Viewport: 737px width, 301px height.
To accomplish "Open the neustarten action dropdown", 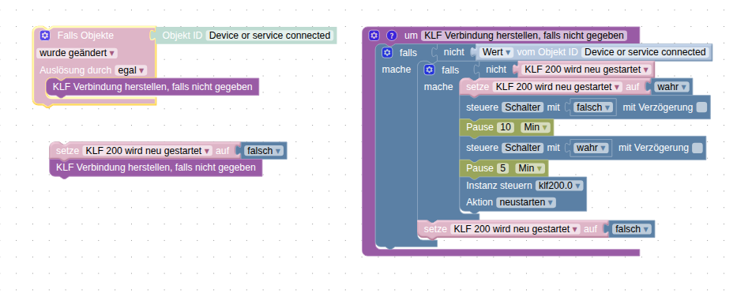I will pos(526,202).
